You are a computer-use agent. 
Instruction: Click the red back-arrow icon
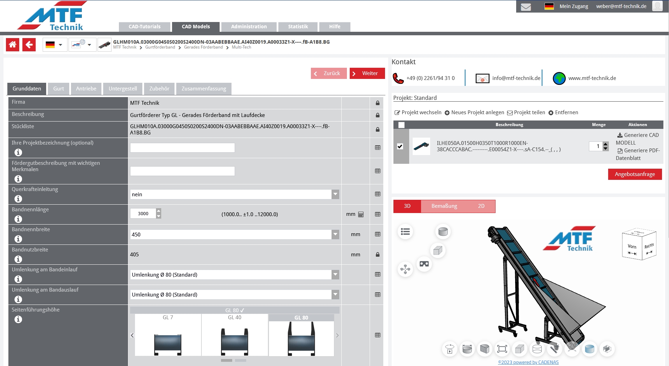pos(29,45)
